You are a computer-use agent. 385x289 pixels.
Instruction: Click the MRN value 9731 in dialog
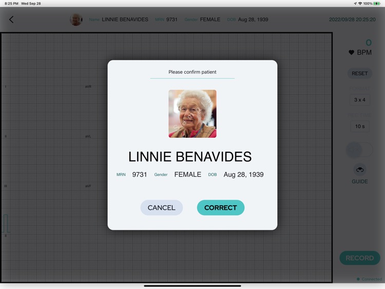coord(140,175)
